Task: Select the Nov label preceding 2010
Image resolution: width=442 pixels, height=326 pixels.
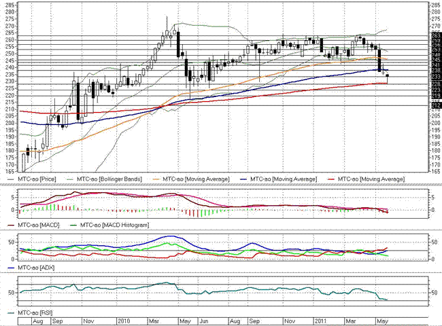Action: point(88,321)
